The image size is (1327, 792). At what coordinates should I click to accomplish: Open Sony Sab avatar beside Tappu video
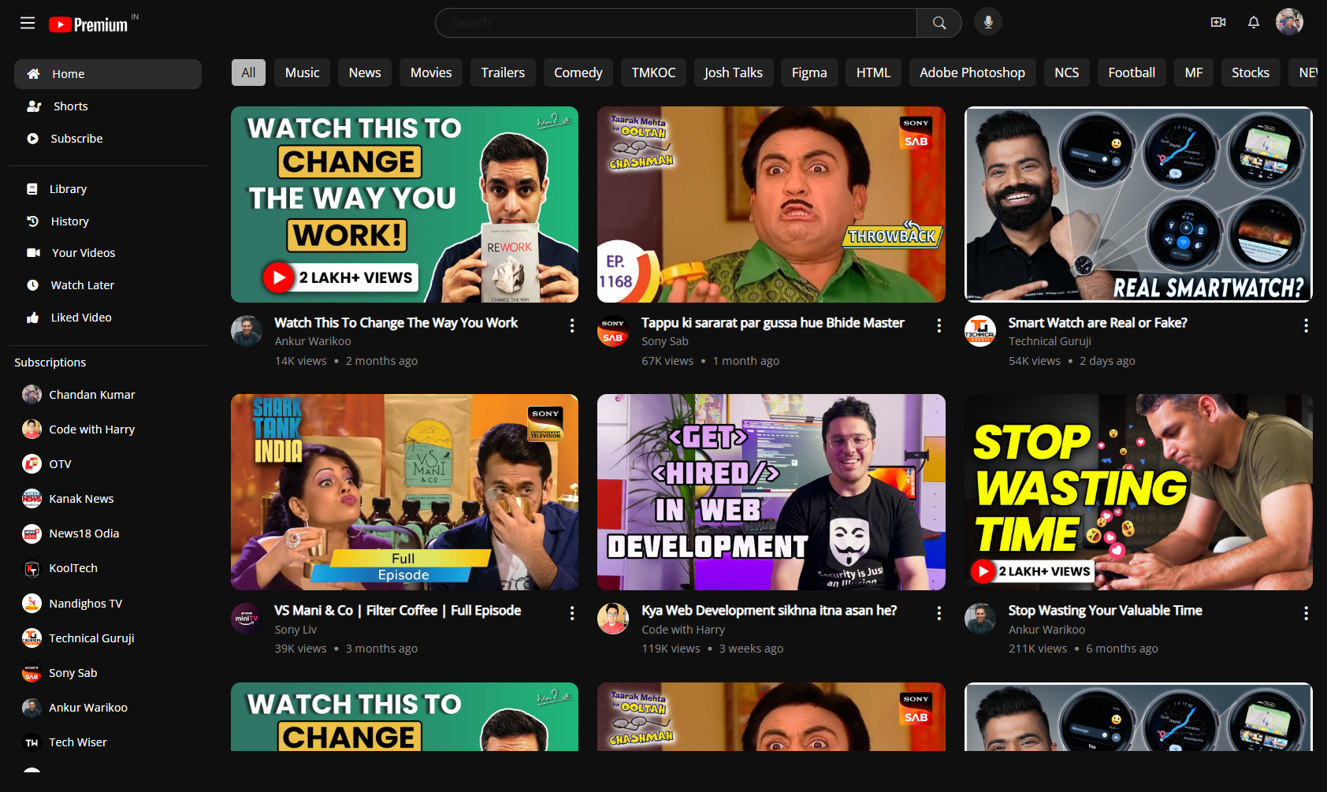(613, 331)
